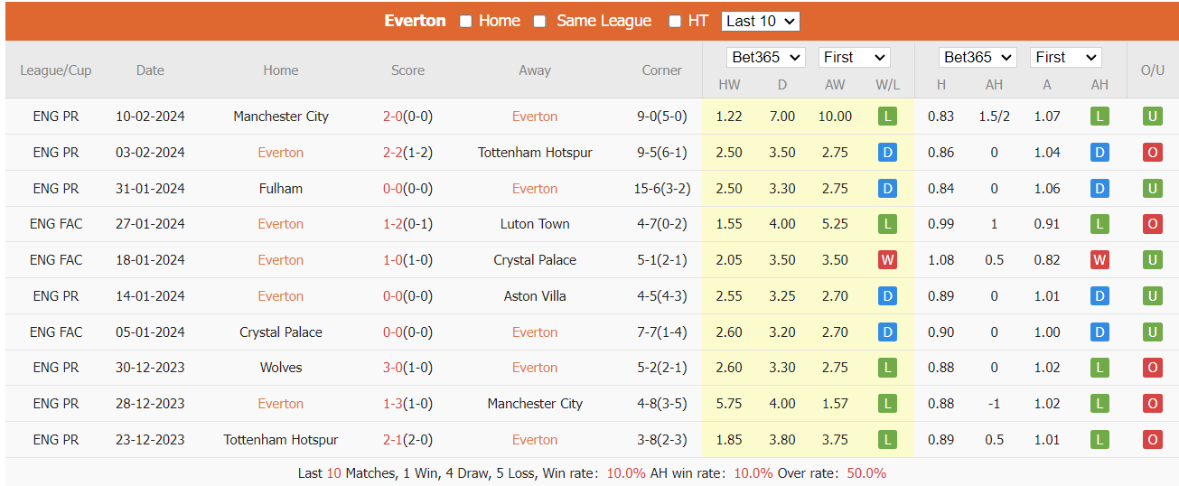
Task: Click the O/U column header
Action: point(1152,70)
